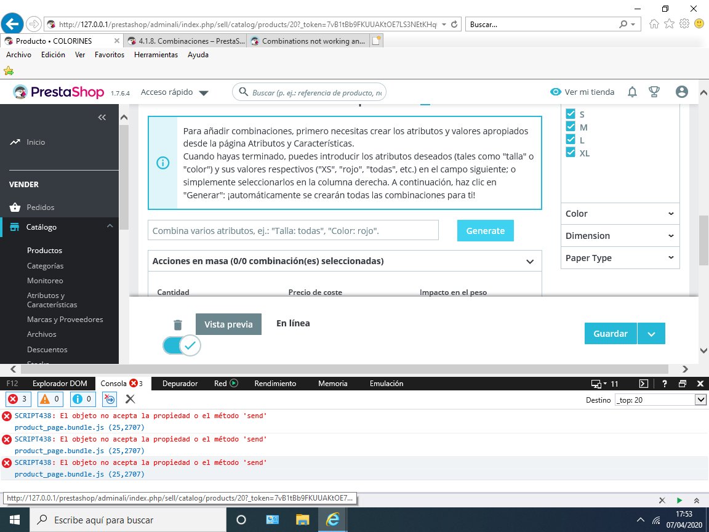Uncheck the XL size checkbox
This screenshot has height=532, width=709.
click(x=571, y=152)
